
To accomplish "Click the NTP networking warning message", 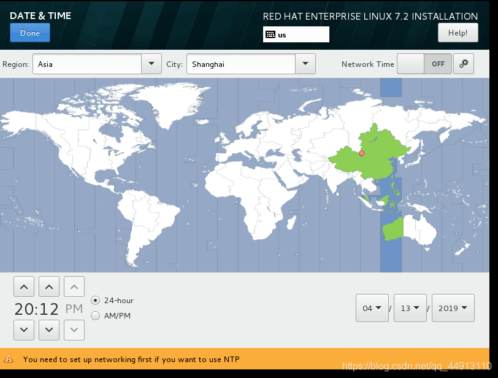I will (131, 359).
